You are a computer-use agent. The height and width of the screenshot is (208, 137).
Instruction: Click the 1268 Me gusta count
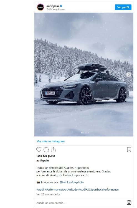[46, 156]
